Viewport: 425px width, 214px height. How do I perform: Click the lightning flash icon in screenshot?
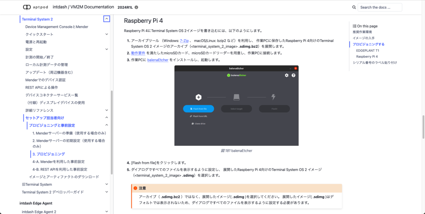[273, 97]
